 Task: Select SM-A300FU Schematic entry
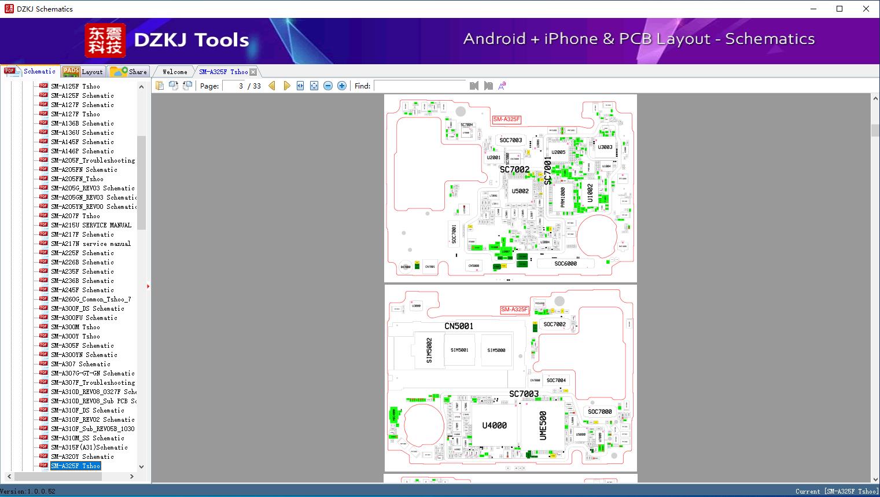click(84, 318)
